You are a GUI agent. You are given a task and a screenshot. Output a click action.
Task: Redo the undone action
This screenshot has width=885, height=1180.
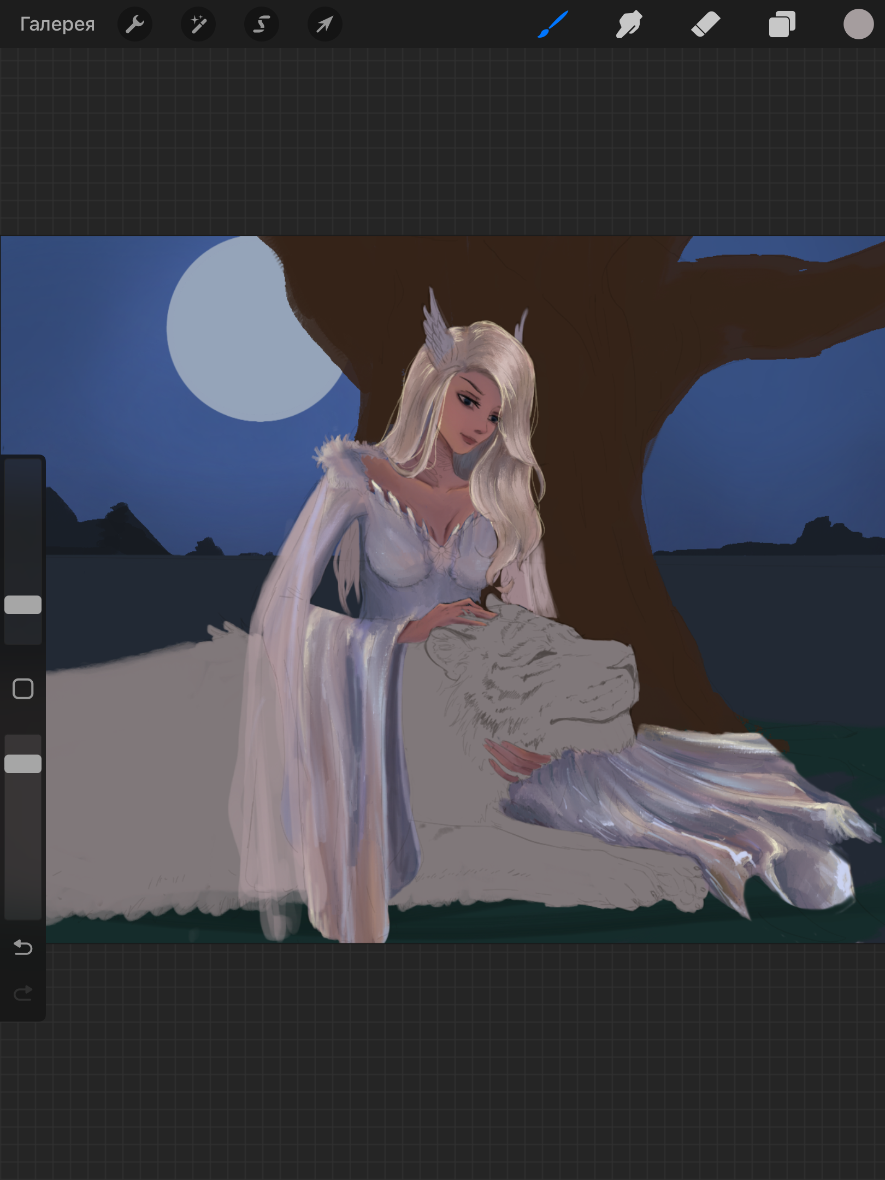[23, 993]
